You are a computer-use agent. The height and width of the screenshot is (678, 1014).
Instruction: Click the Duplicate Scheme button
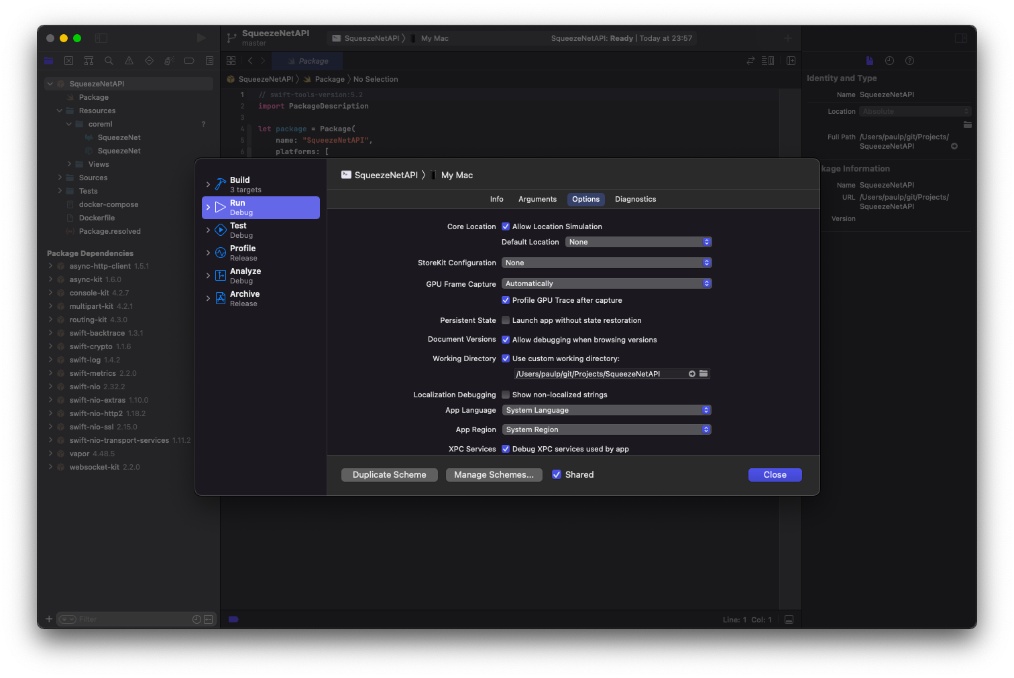coord(390,474)
